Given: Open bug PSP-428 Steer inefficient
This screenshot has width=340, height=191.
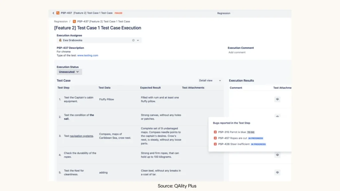Looking at the screenshot, I should (234, 144).
